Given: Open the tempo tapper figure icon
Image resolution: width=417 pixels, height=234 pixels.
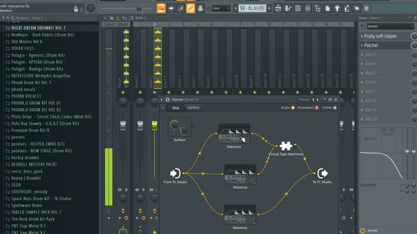Looking at the screenshot, I should click(347, 8).
